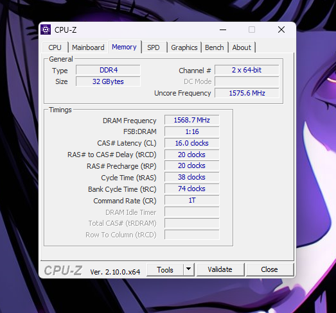Click the 38 clocks tRAS value
The width and height of the screenshot is (336, 313).
192,177
